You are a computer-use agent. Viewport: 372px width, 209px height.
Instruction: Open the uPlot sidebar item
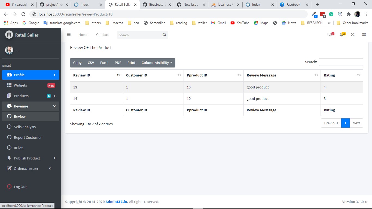click(18, 148)
